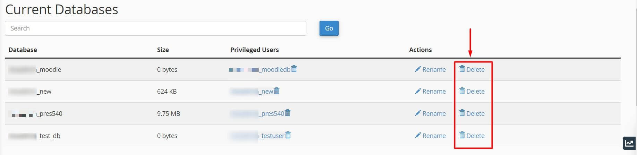Rename the _pres540 database
The width and height of the screenshot is (637, 155).
(430, 114)
